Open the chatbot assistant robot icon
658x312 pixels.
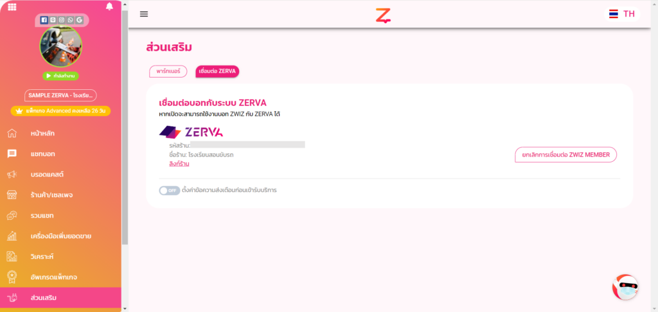[625, 287]
